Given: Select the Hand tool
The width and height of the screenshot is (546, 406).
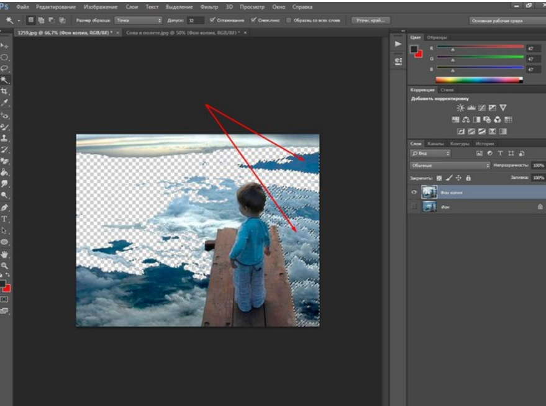Looking at the screenshot, I should [4, 255].
